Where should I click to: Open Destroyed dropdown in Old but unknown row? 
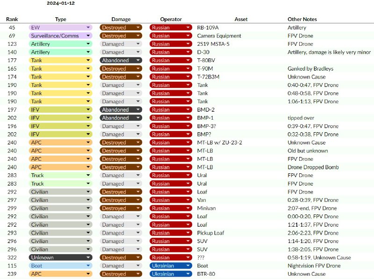point(121,150)
